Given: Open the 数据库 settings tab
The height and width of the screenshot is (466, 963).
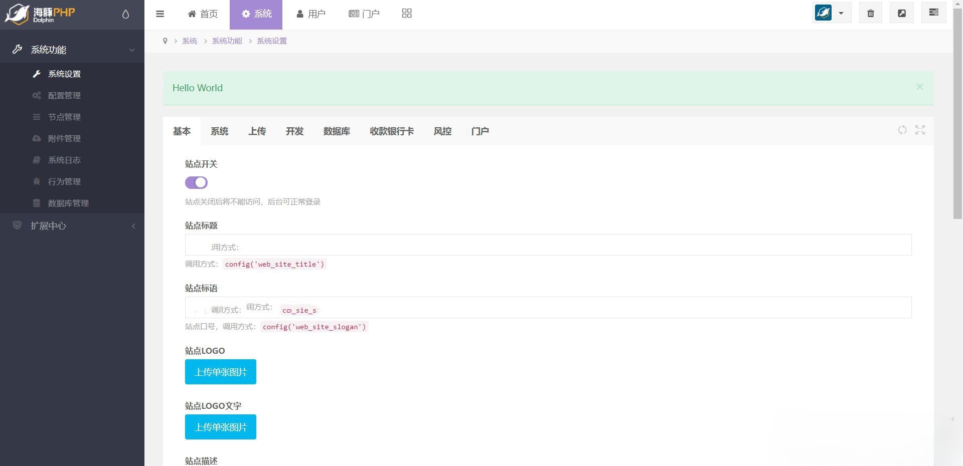Looking at the screenshot, I should point(337,131).
